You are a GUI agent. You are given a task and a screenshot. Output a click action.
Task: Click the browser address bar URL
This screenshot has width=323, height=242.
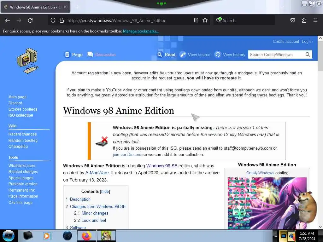[117, 20]
